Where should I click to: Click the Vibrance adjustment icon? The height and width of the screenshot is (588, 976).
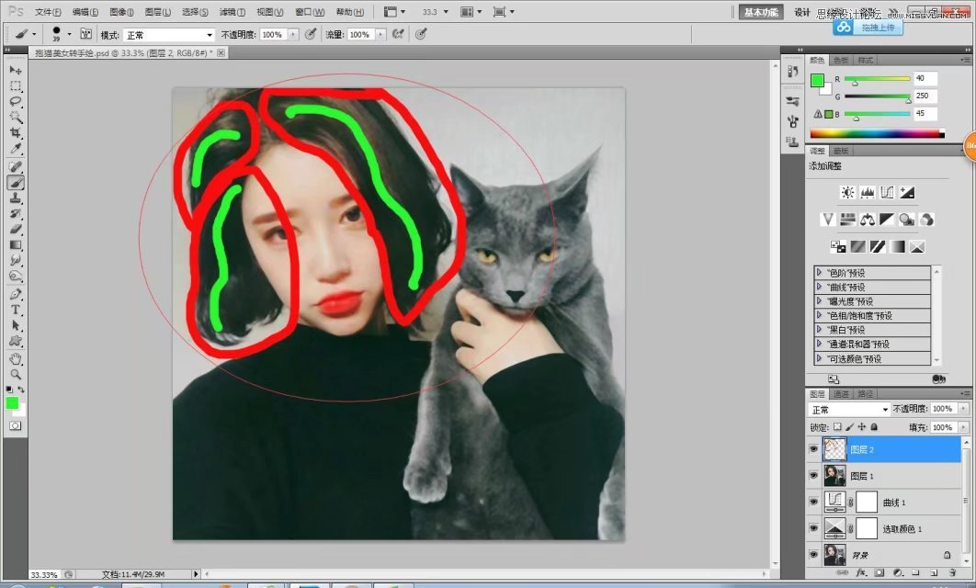827,219
